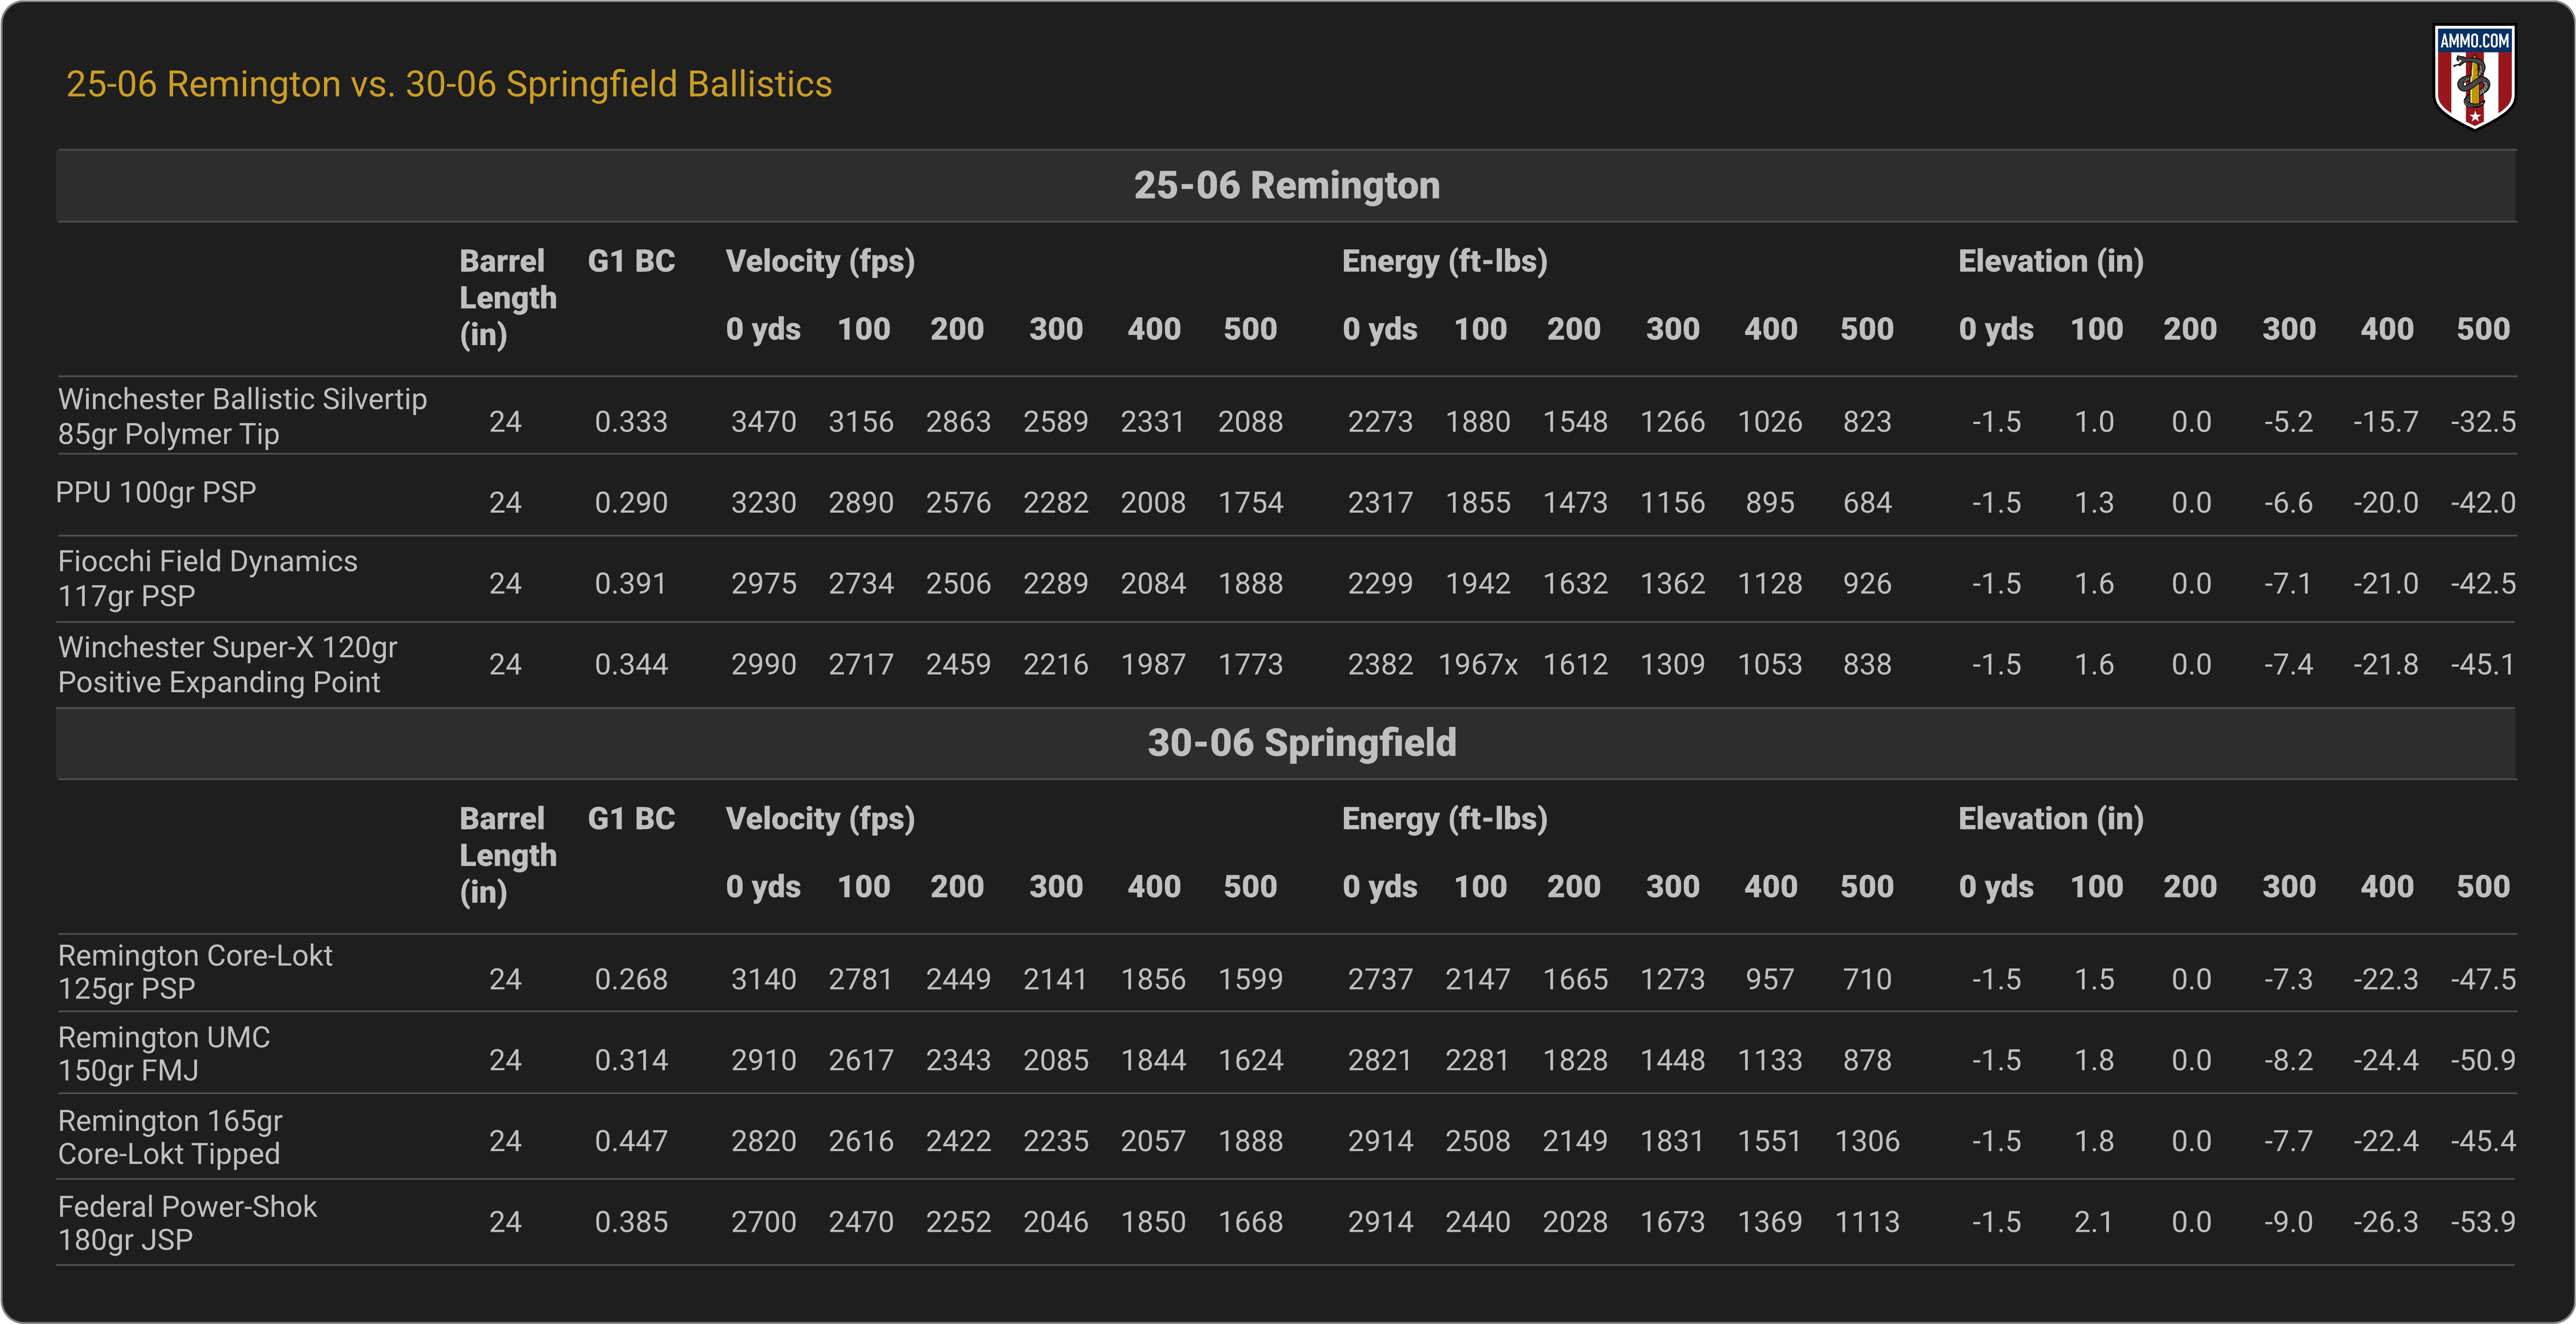Image resolution: width=2576 pixels, height=1324 pixels.
Task: Click muzzle velocity cell 3140
Action: (x=764, y=979)
